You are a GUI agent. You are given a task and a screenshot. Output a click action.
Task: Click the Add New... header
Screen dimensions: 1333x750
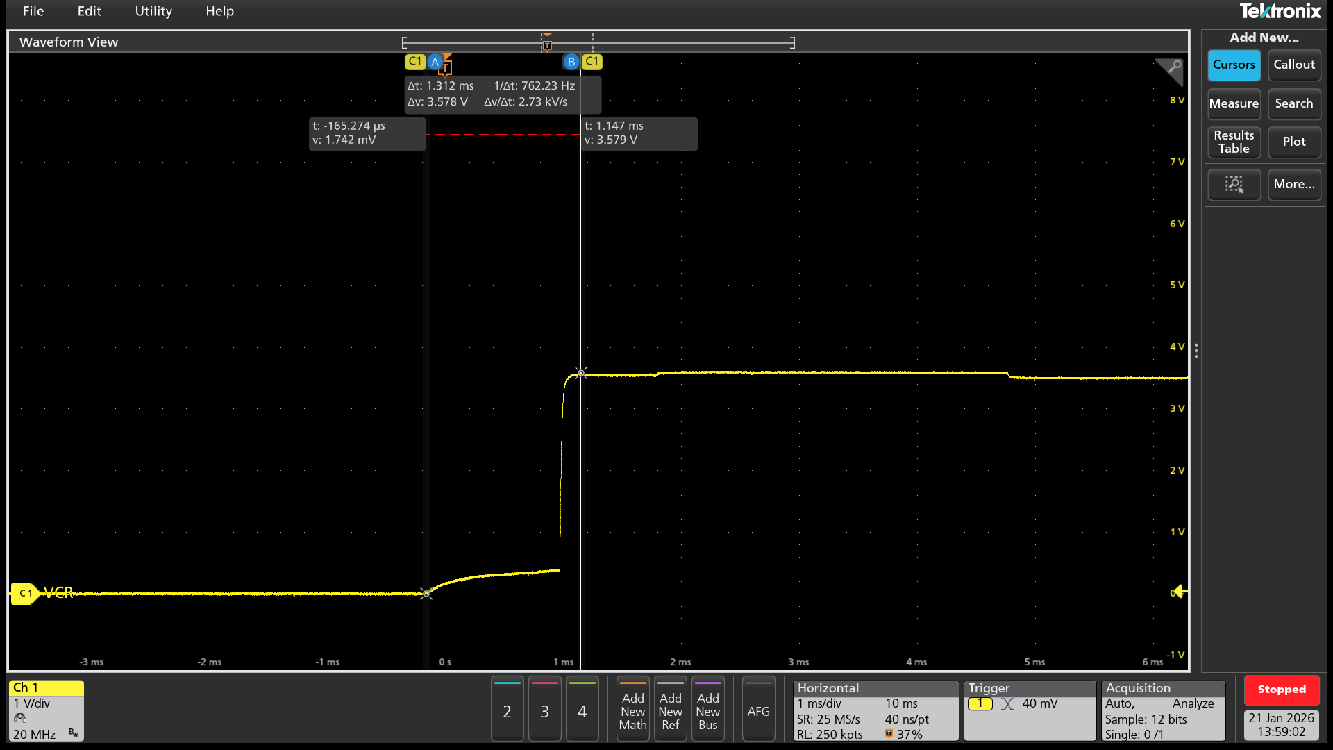[1264, 37]
